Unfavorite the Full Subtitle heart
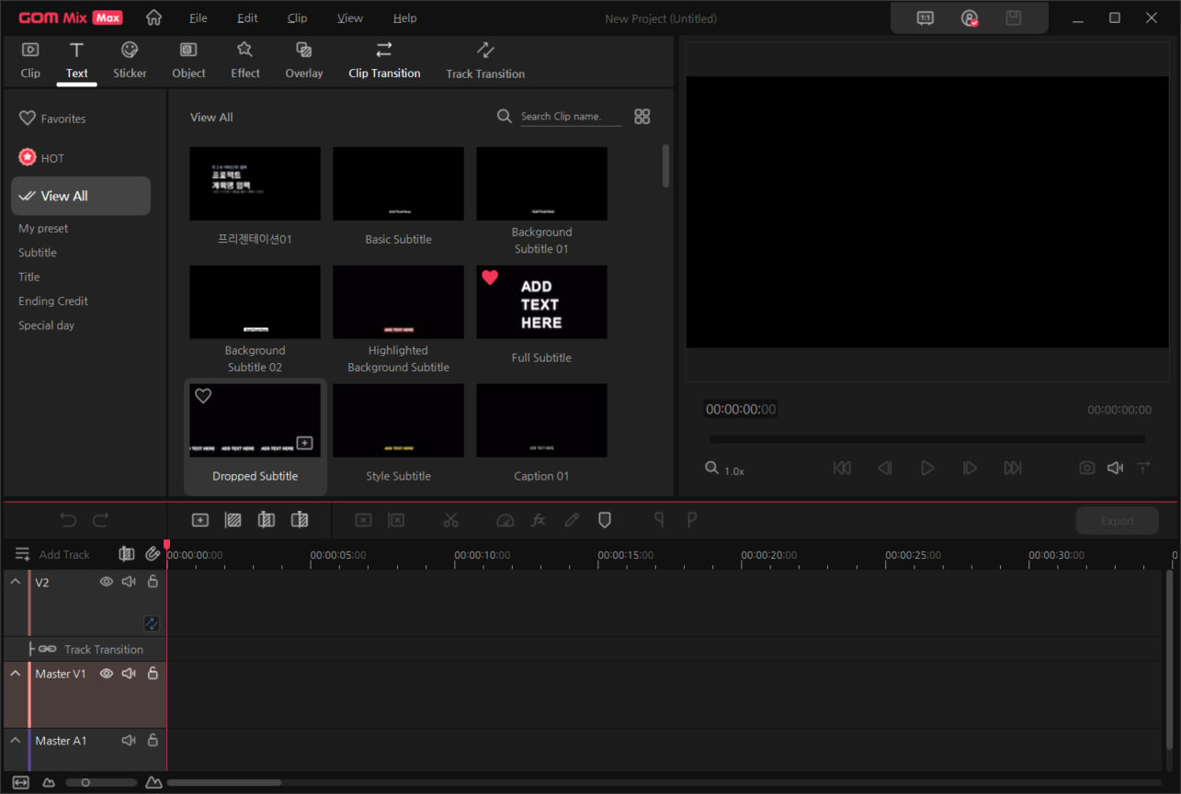The height and width of the screenshot is (794, 1181). pyautogui.click(x=490, y=278)
